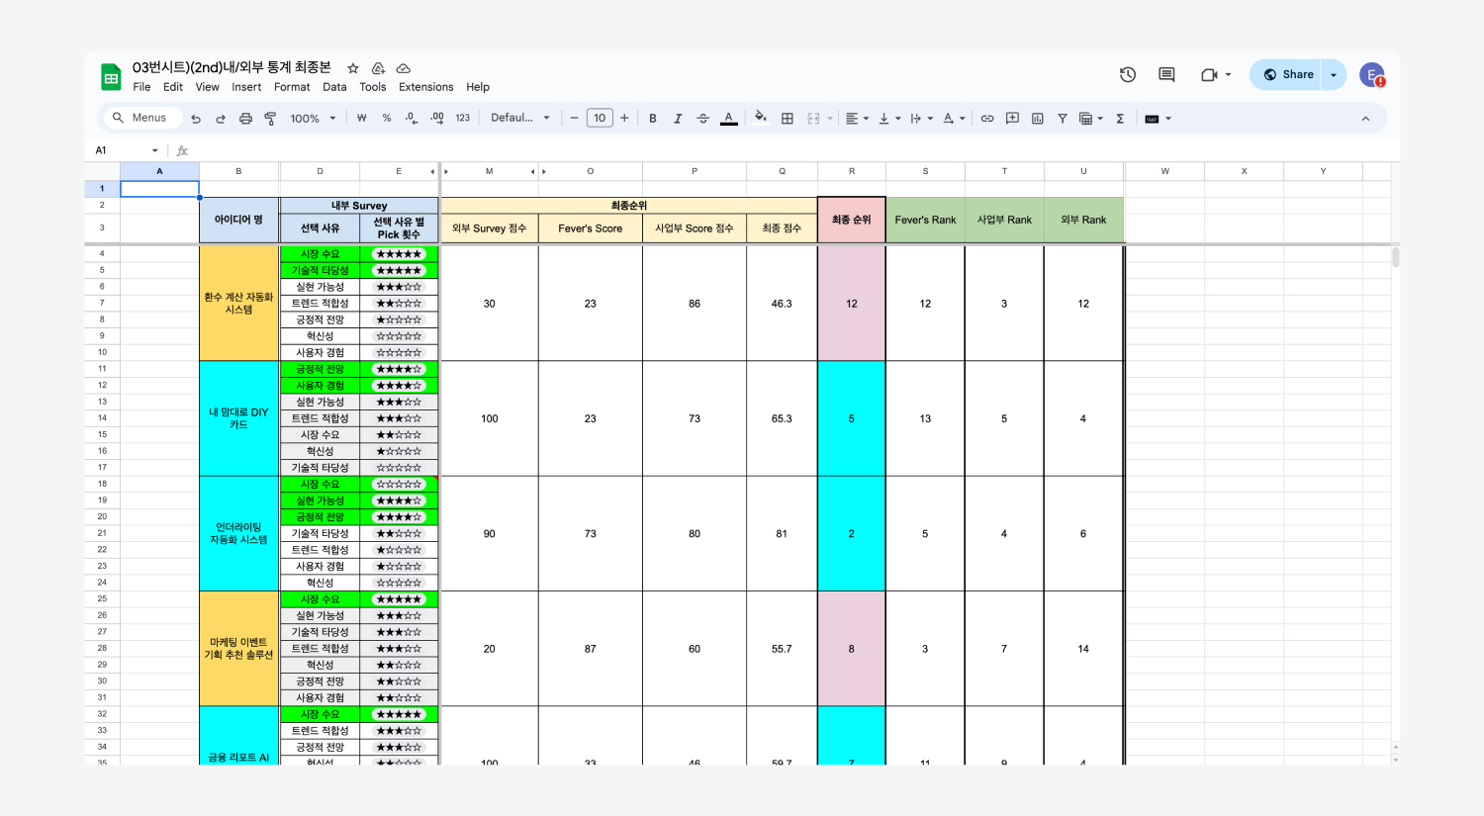Select the 최종 순위 header cell
Image resolution: width=1484 pixels, height=816 pixels.
[x=852, y=220]
